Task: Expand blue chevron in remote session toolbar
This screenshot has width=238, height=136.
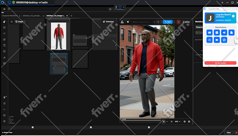Action: 124,7
